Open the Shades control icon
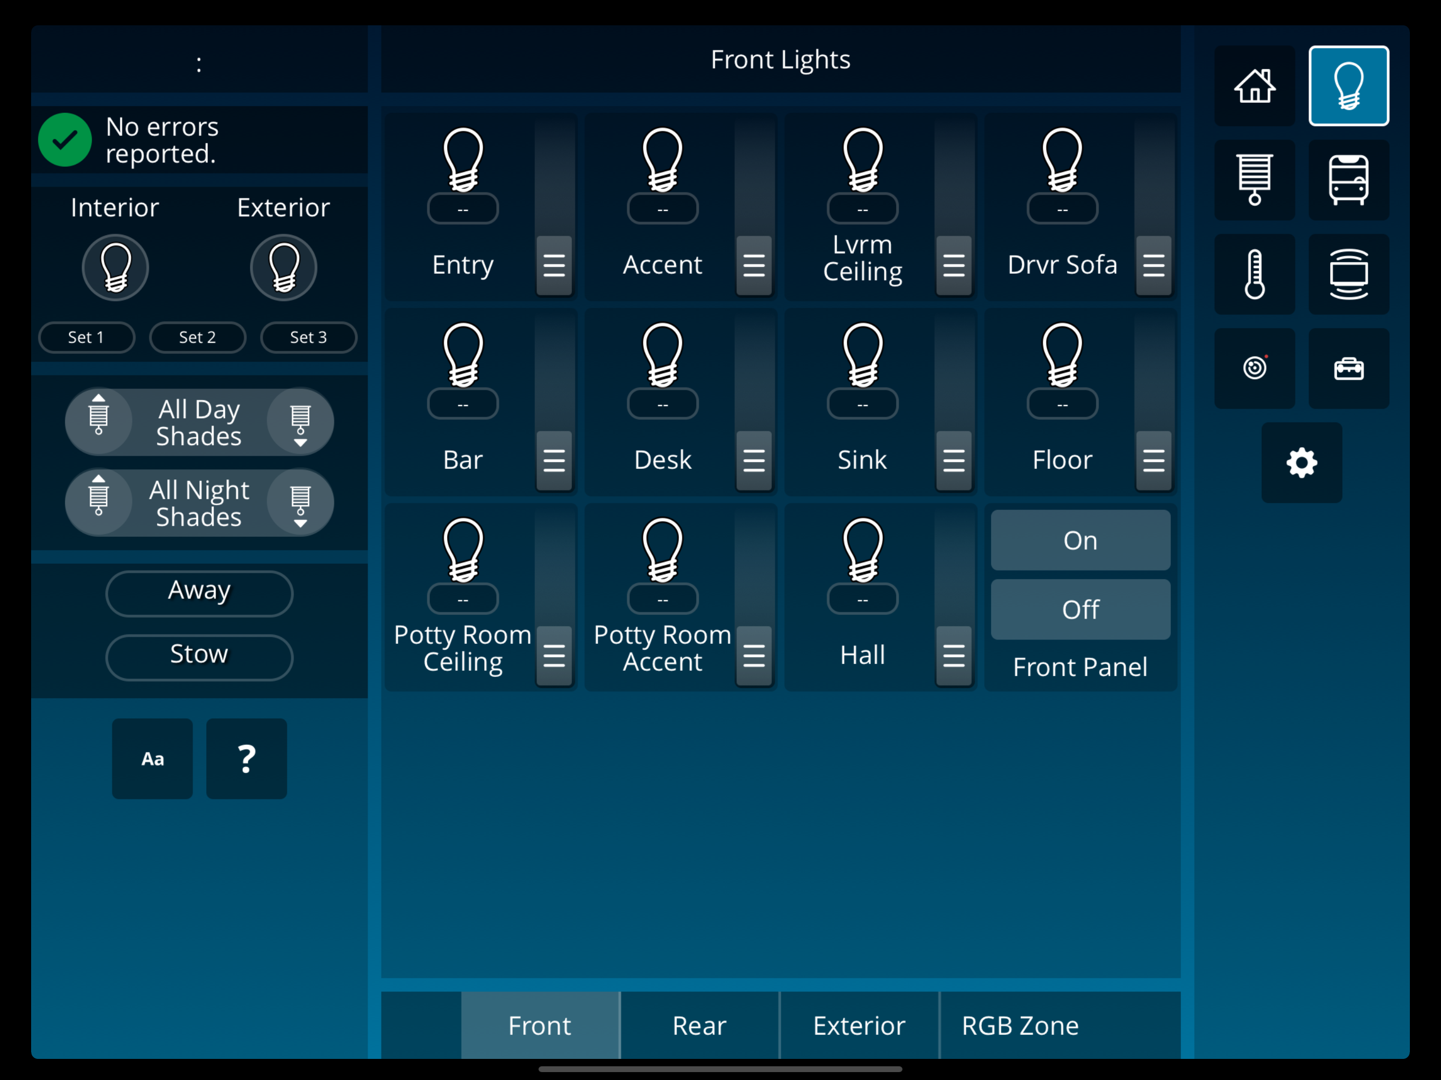The image size is (1441, 1080). 1254,180
